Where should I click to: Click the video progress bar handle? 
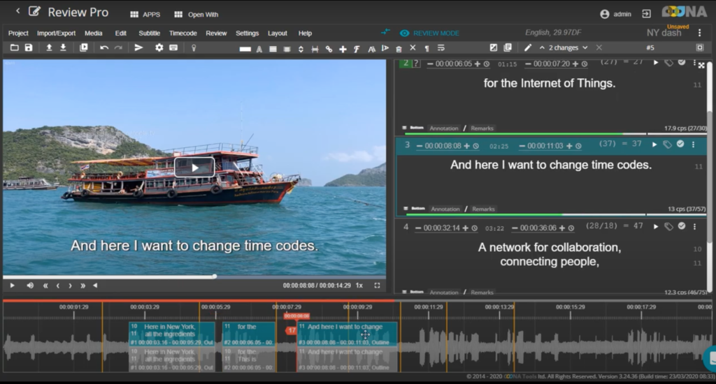click(214, 276)
